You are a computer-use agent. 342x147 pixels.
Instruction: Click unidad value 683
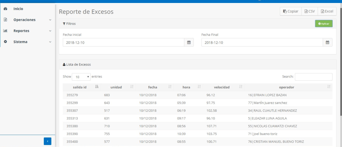107,95
